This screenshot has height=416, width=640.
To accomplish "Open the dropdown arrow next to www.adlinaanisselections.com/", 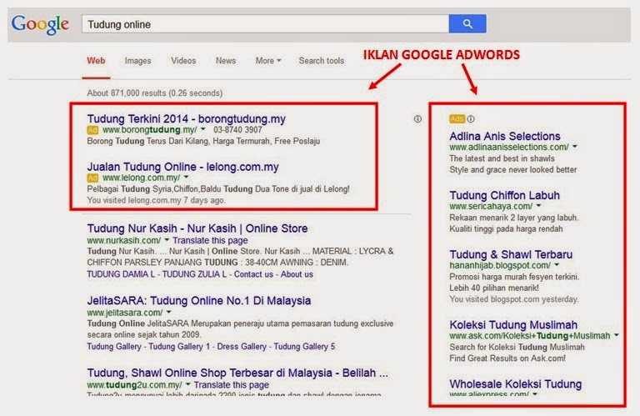I will coord(575,146).
